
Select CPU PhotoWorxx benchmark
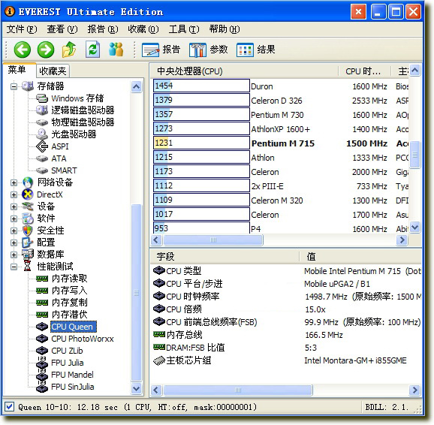click(x=83, y=339)
